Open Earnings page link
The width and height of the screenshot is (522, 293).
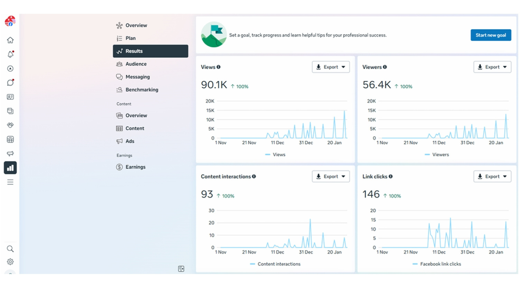point(135,167)
